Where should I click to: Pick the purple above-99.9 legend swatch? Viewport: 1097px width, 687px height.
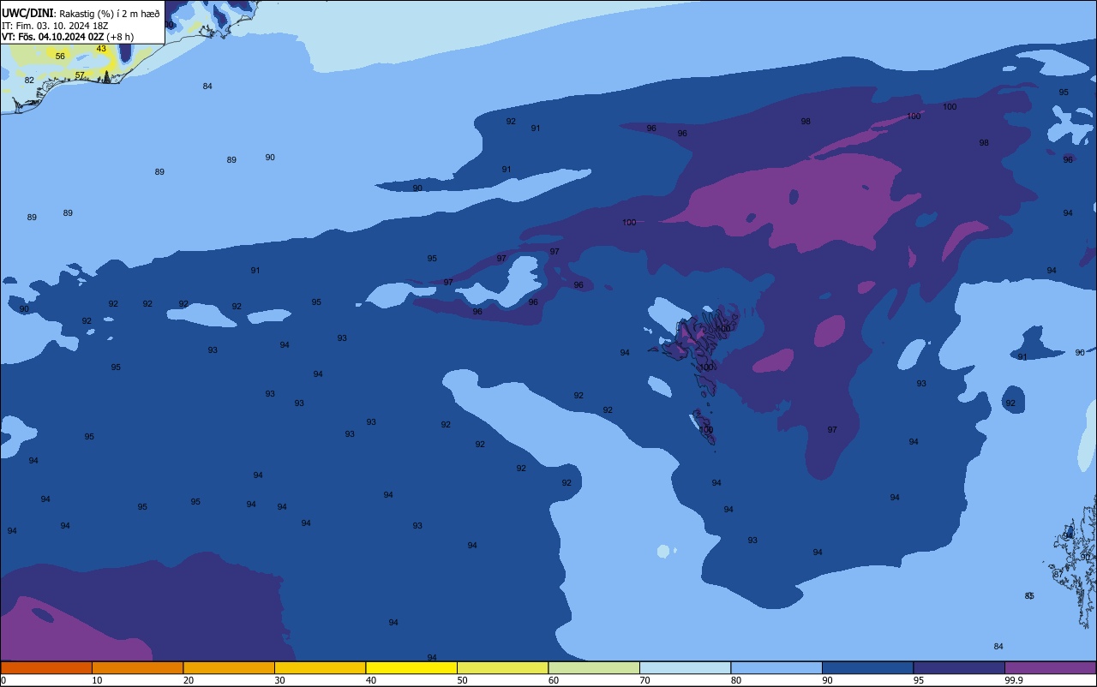(1050, 667)
